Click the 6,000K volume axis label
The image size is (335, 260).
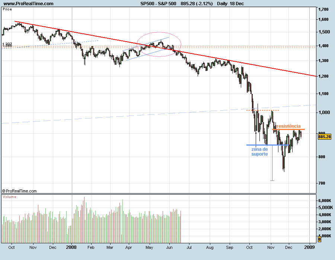(x=325, y=201)
